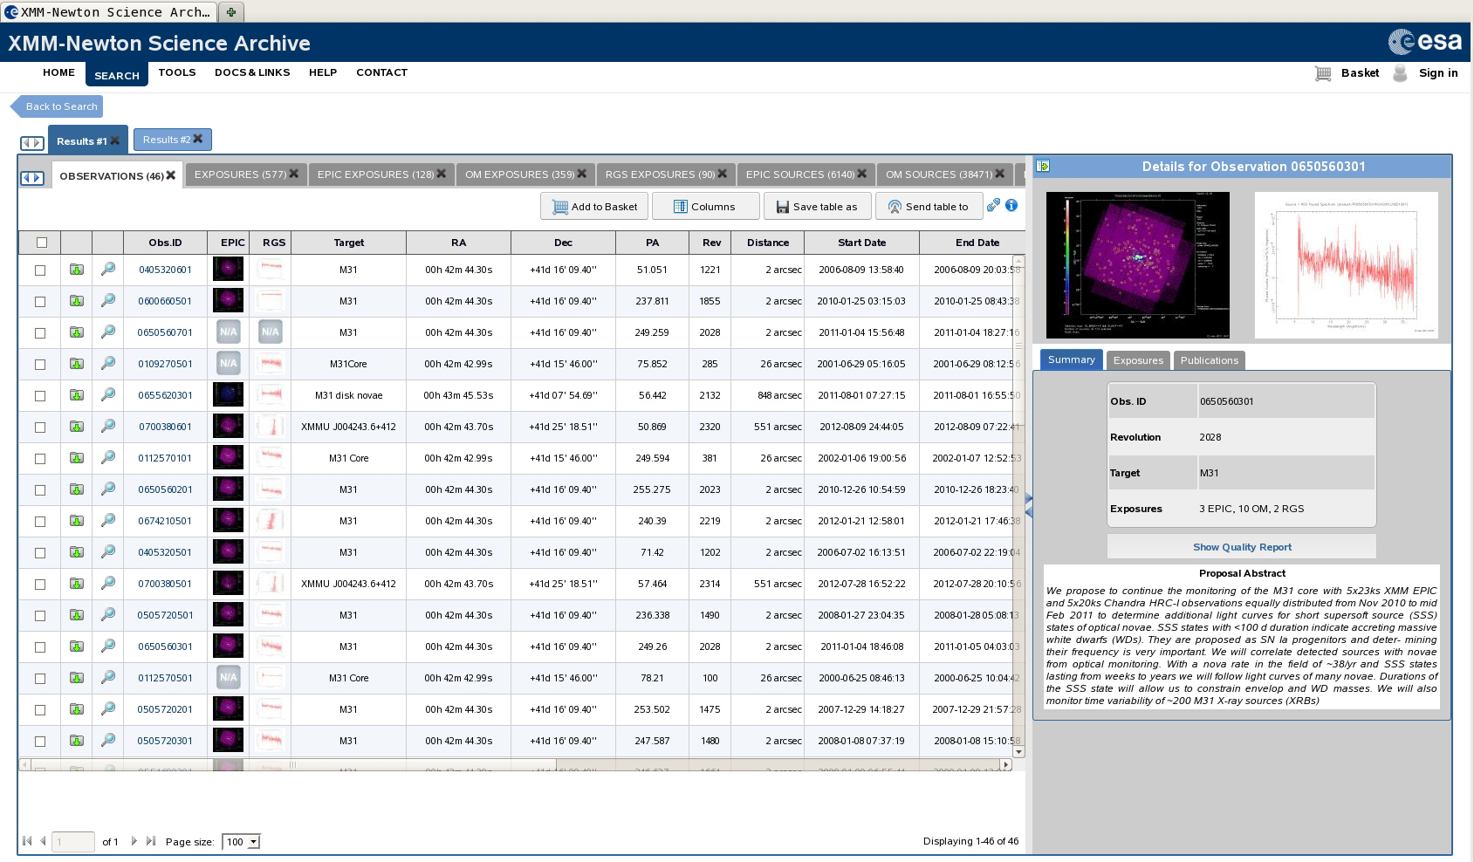Click the magnifier details icon for observation 0600660501
Screen dimensions: 1474x862
click(108, 301)
